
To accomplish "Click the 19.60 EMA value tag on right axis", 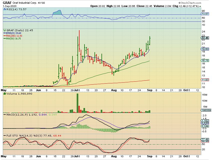I will (205, 49).
